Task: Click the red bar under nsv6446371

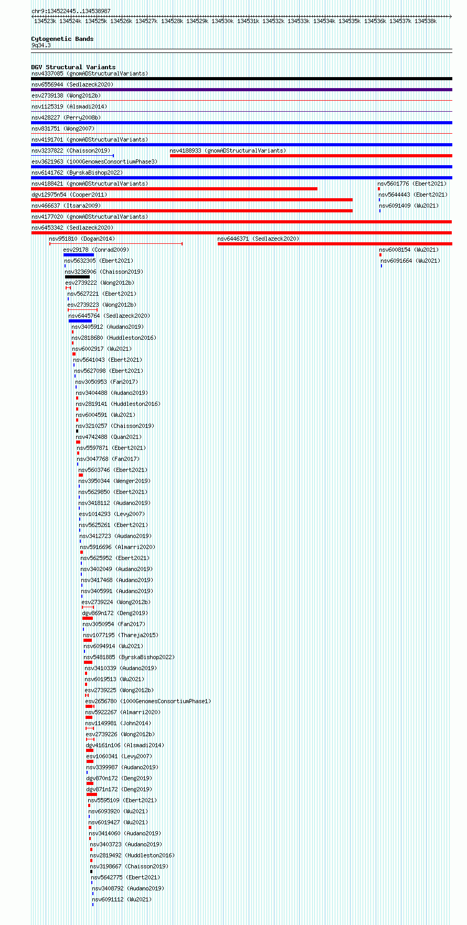Action: (x=335, y=244)
